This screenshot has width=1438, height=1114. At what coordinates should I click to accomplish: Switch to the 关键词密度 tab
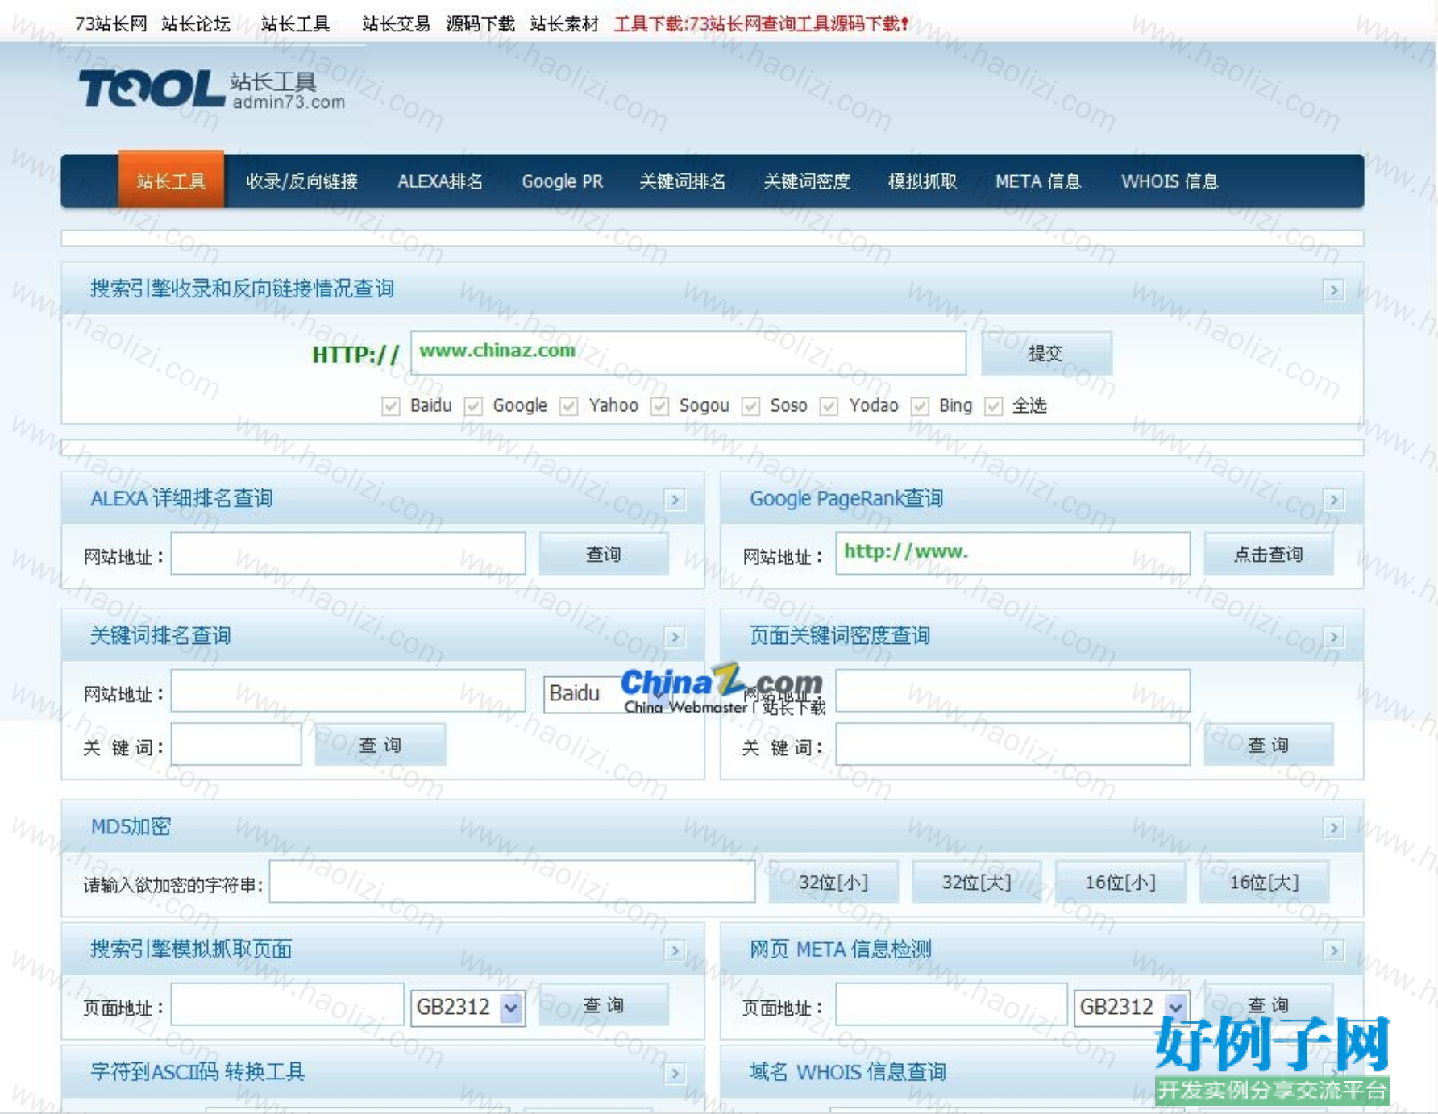pyautogui.click(x=807, y=181)
